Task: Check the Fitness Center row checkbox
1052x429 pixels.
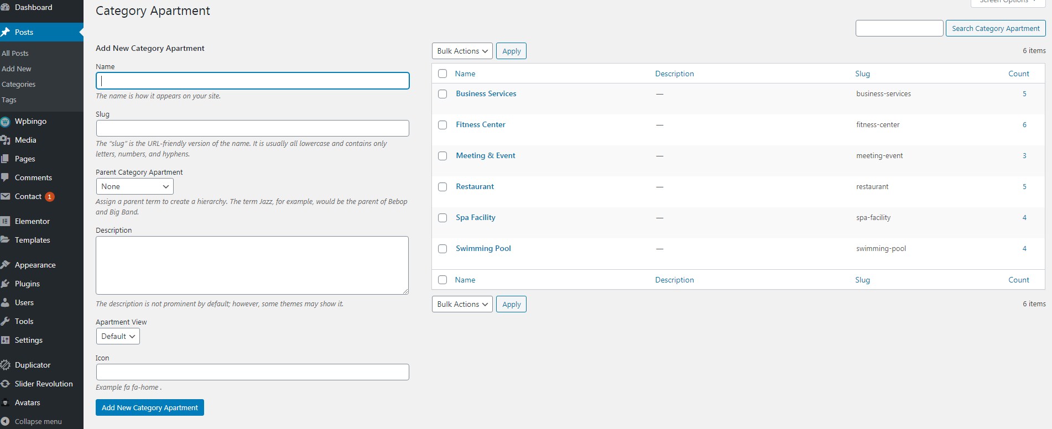Action: tap(442, 125)
